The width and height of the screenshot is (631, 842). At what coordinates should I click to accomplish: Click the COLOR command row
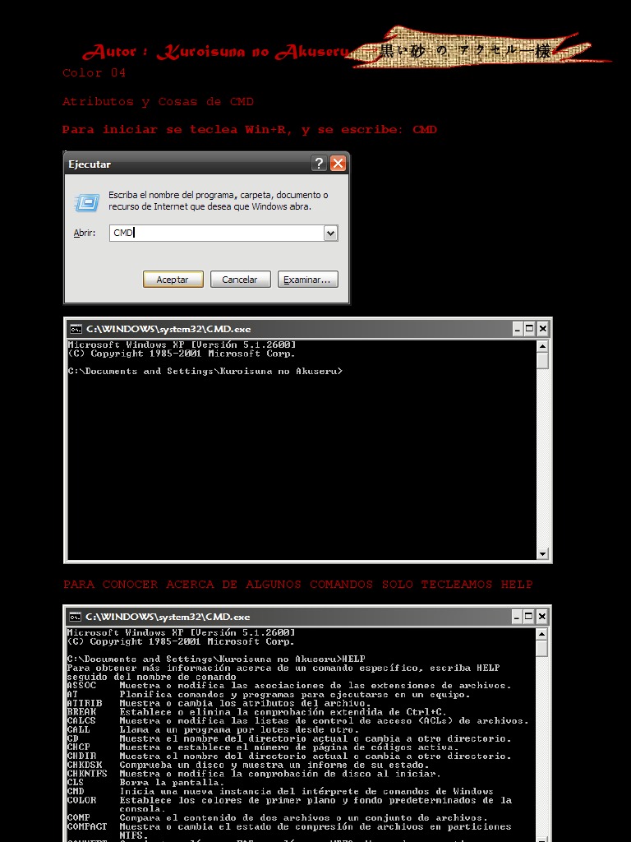[x=289, y=804]
